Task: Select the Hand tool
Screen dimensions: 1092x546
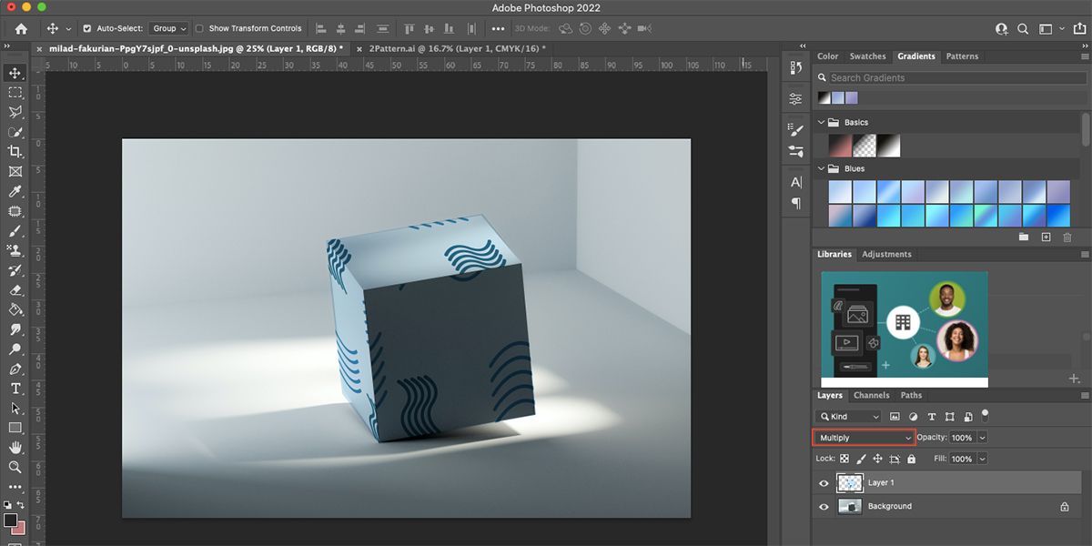Action: tap(14, 447)
